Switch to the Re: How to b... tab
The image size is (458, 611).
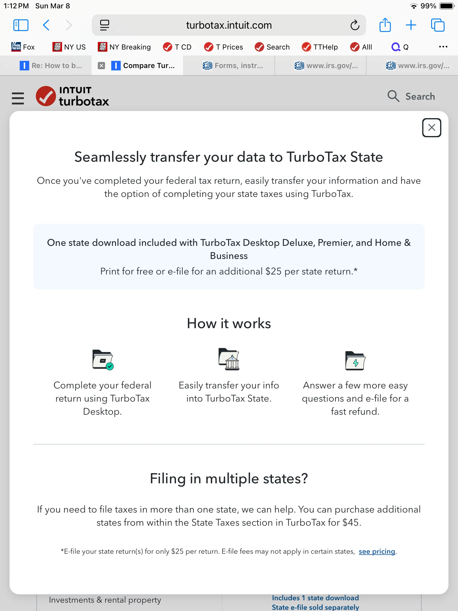click(x=51, y=65)
